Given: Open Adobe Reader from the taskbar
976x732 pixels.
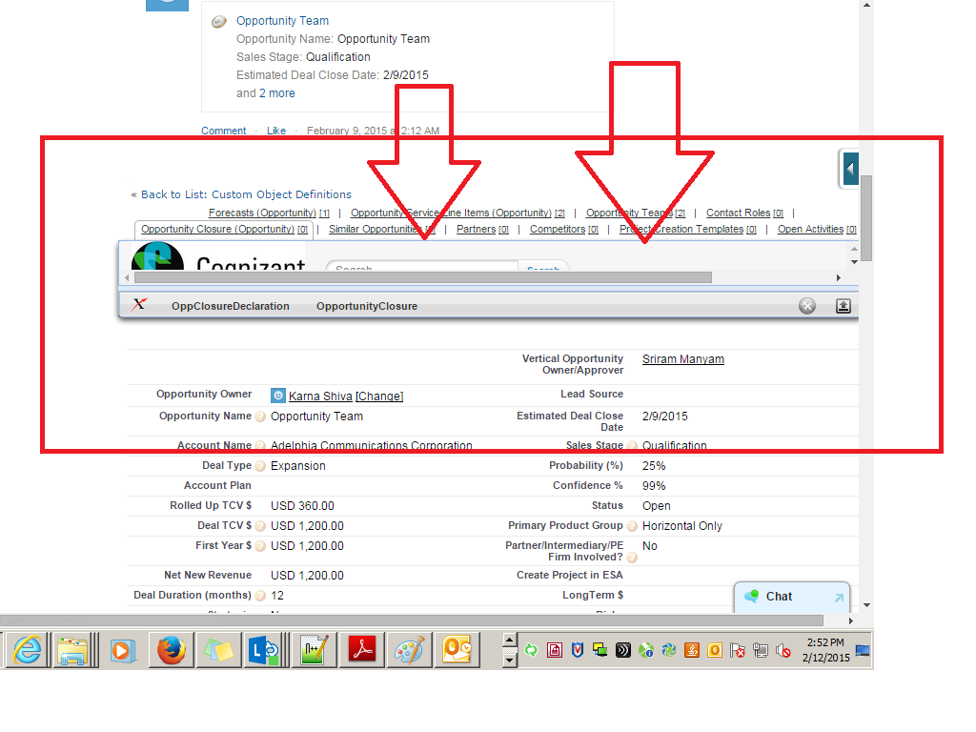Looking at the screenshot, I should click(362, 650).
